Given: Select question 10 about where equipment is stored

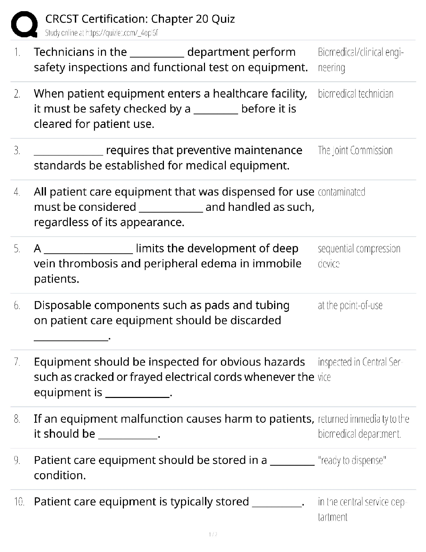Looking at the screenshot, I should click(x=169, y=502).
